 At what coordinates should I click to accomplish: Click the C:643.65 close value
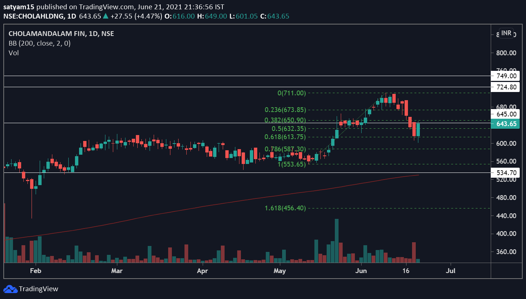point(275,16)
